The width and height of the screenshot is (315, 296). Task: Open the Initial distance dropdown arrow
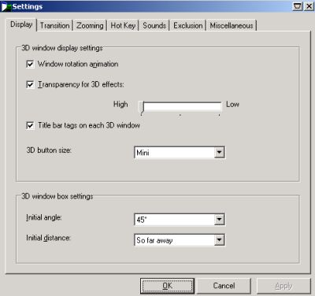tap(219, 240)
